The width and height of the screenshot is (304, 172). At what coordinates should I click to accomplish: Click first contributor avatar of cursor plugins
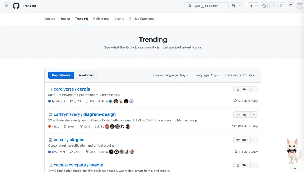(111, 152)
